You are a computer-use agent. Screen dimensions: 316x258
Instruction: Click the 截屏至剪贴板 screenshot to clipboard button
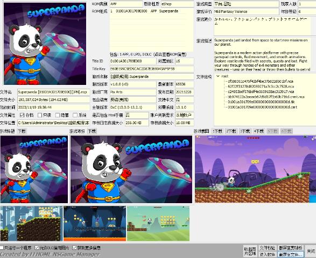tap(290, 248)
